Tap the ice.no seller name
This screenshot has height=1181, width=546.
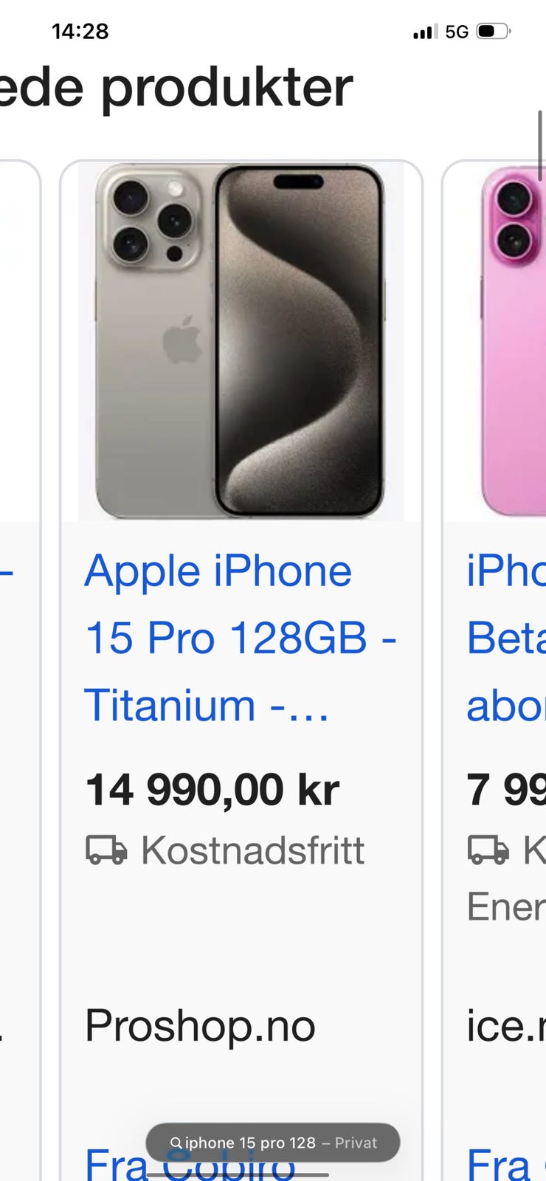point(506,1027)
